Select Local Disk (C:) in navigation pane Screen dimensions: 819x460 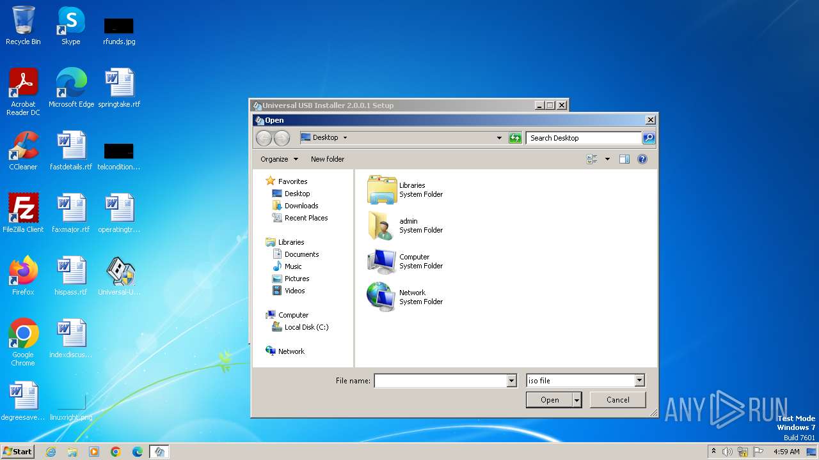pos(306,327)
